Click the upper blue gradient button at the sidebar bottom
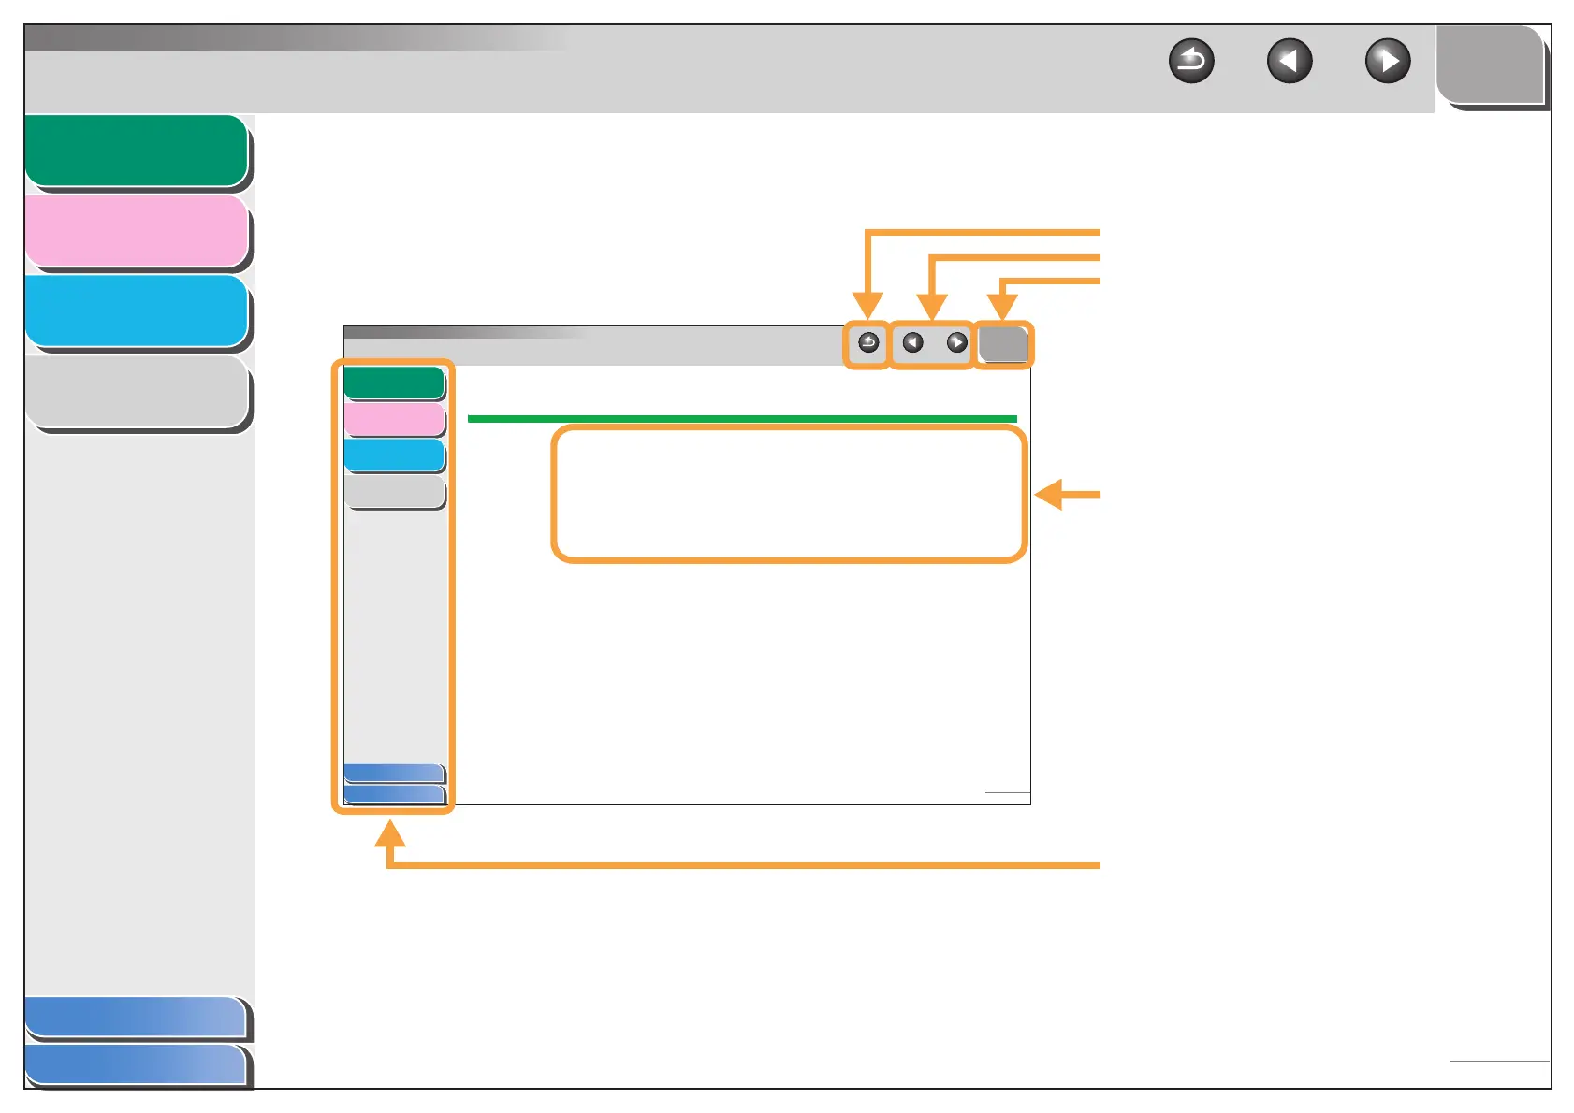The image size is (1574, 1113). pos(137,1018)
